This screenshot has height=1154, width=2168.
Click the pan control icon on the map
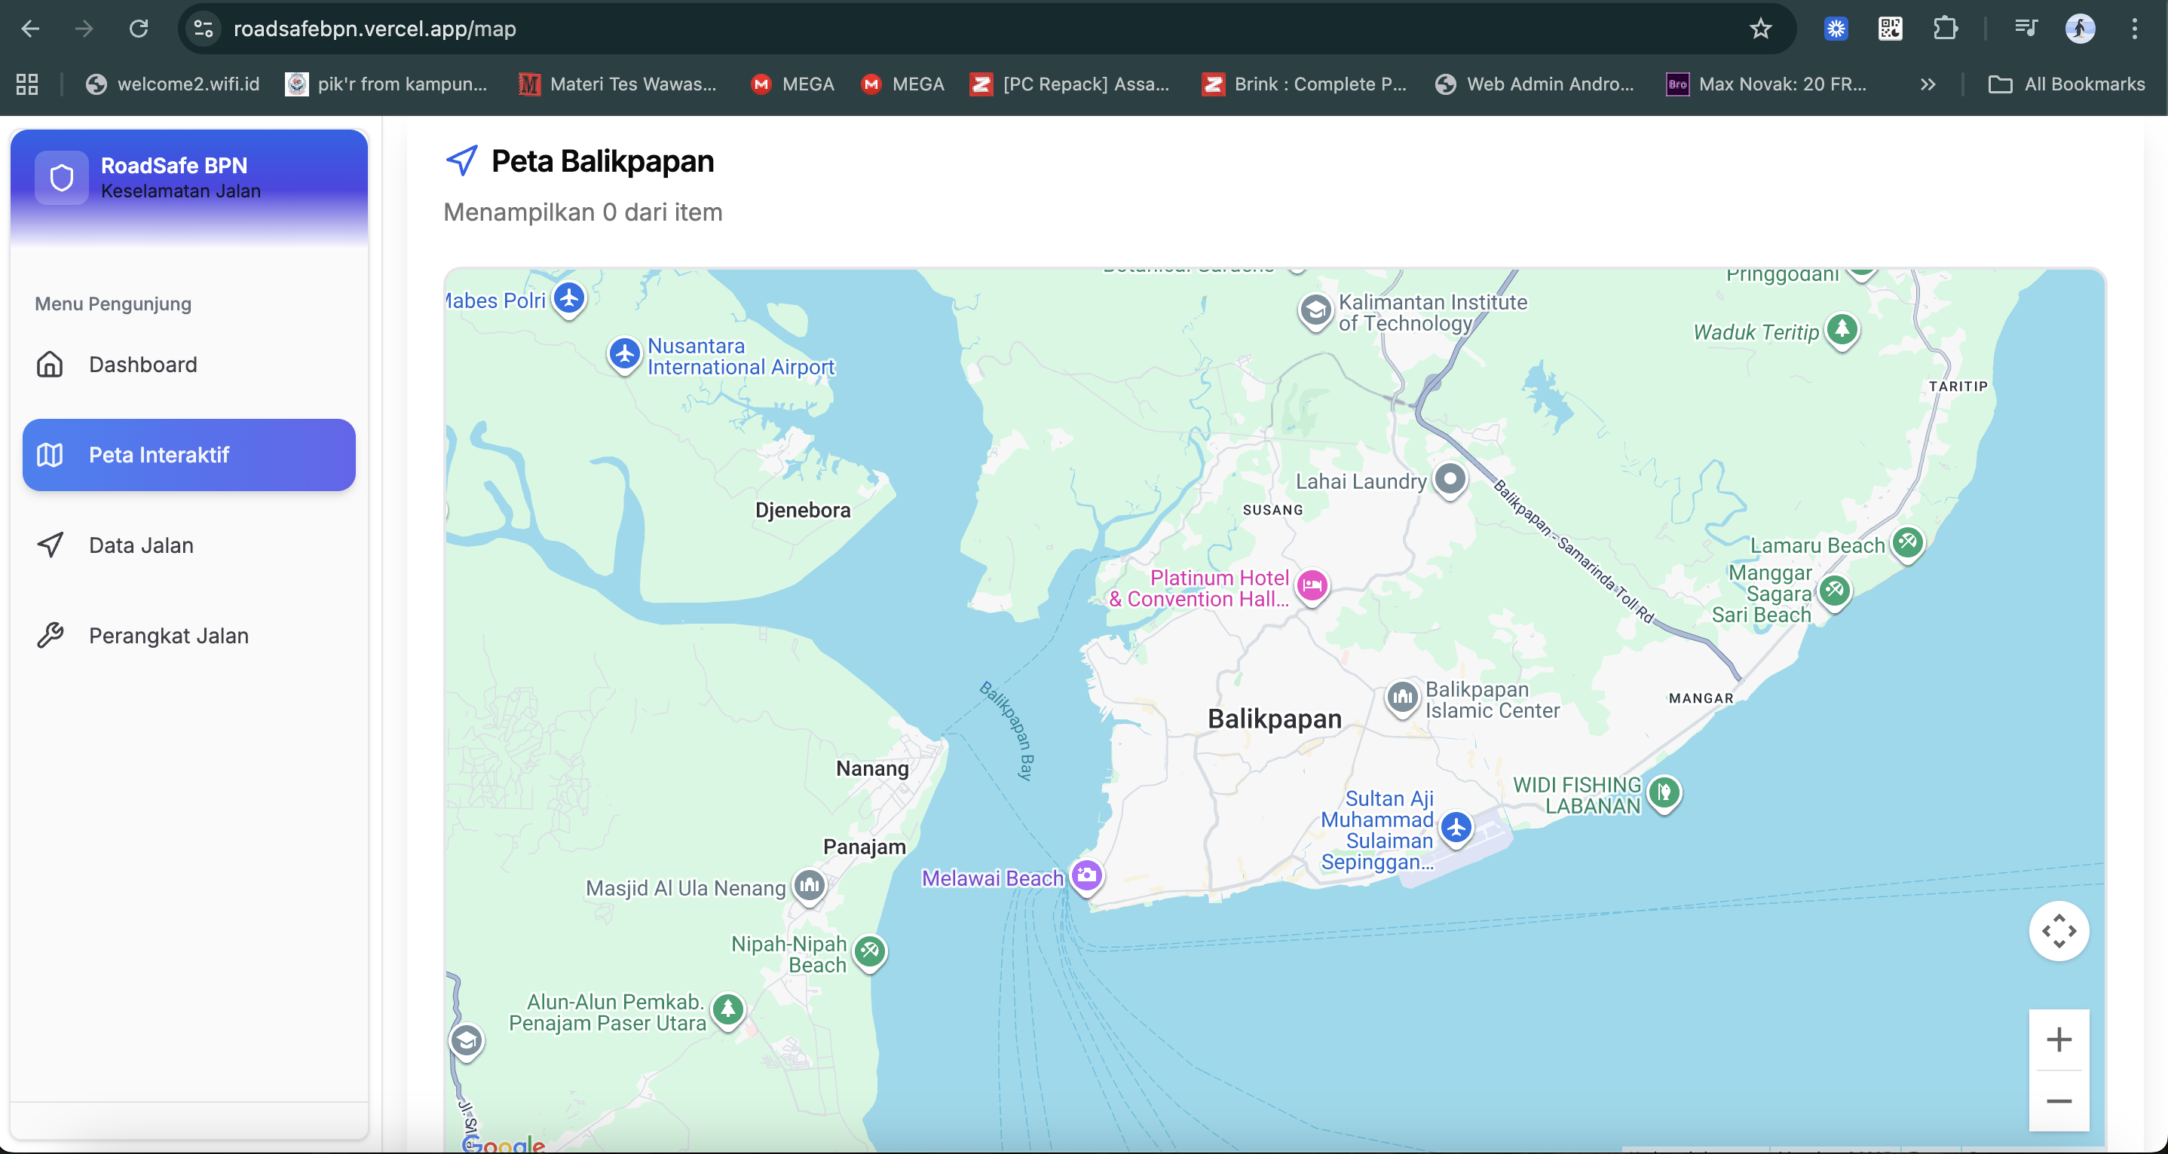click(x=2059, y=931)
